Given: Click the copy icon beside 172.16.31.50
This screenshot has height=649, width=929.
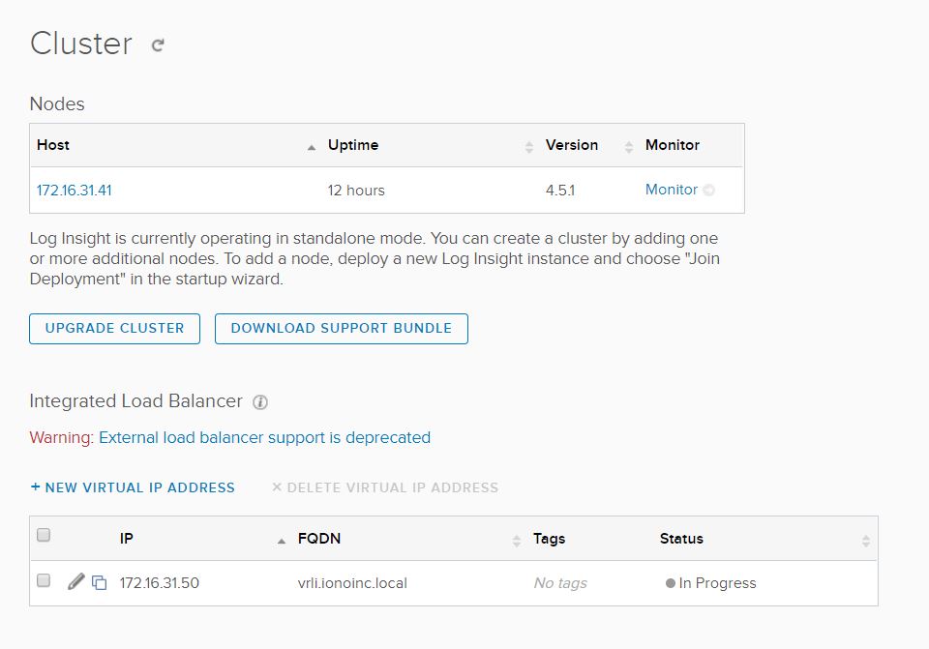Looking at the screenshot, I should pos(99,583).
